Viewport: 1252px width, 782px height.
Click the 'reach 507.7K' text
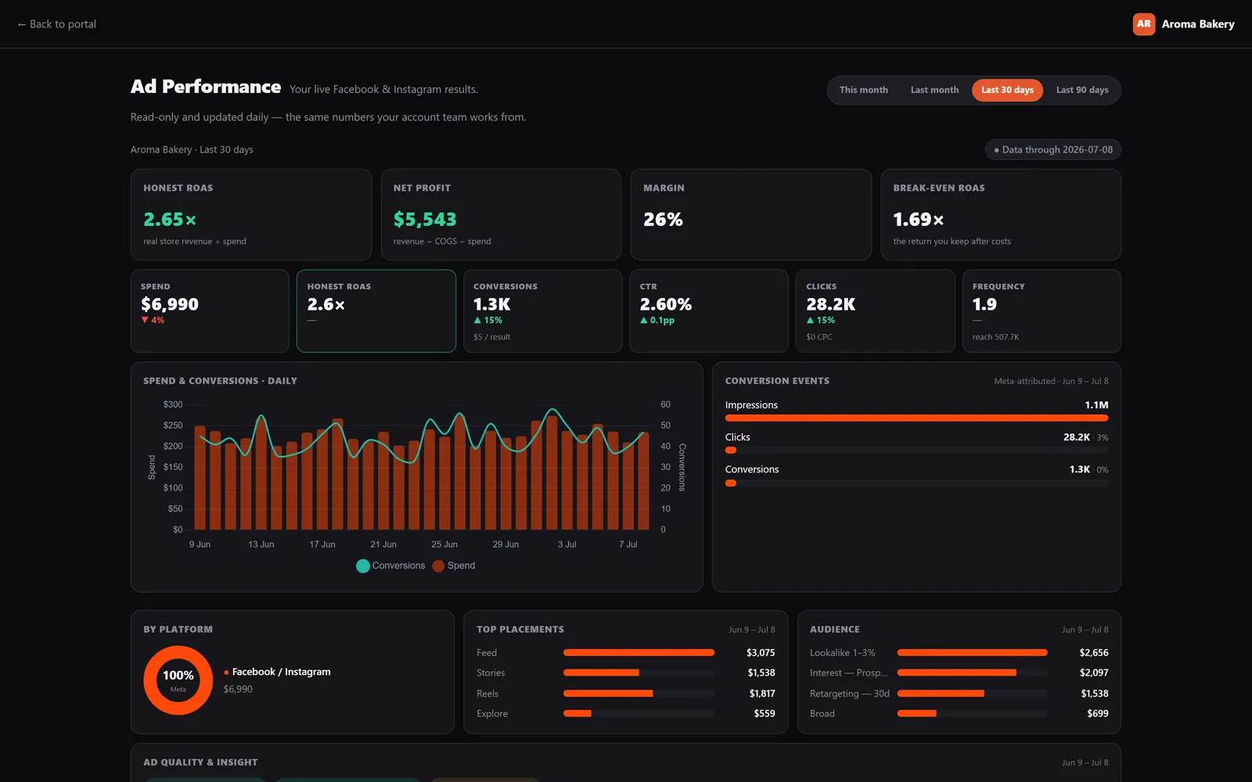[995, 337]
